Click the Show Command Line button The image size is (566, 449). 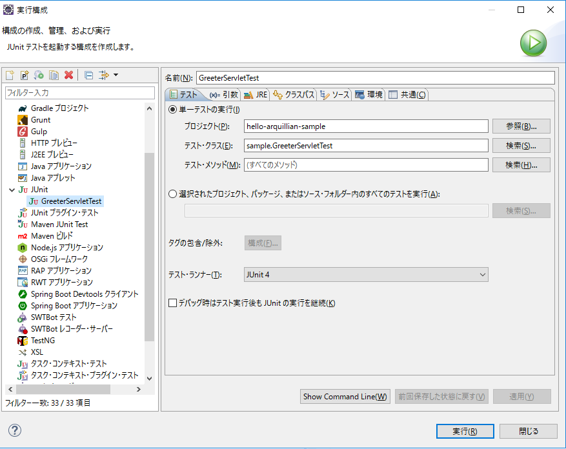345,397
